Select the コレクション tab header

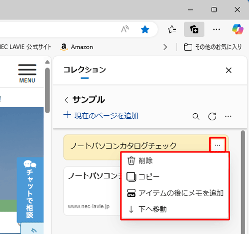[85, 70]
